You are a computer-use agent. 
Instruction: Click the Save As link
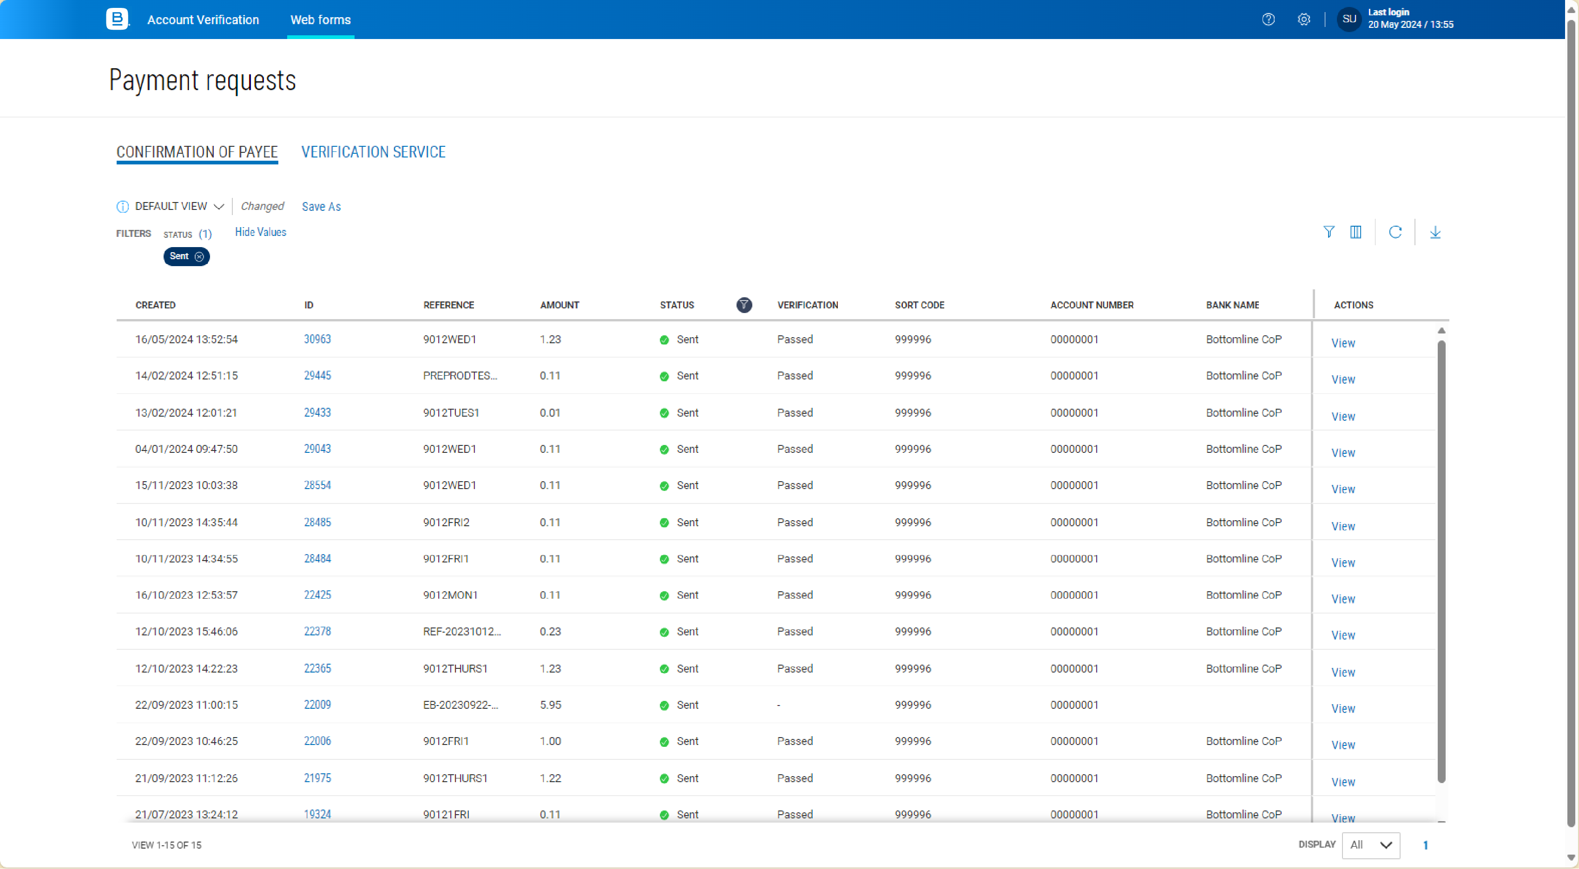(321, 207)
